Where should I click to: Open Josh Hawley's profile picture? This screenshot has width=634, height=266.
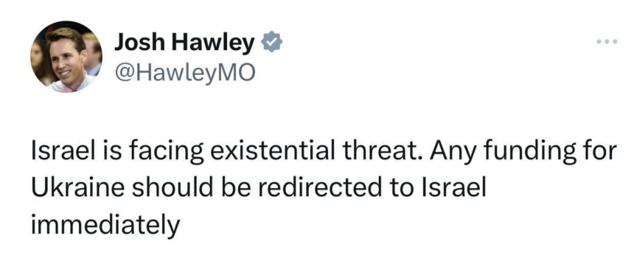click(66, 56)
